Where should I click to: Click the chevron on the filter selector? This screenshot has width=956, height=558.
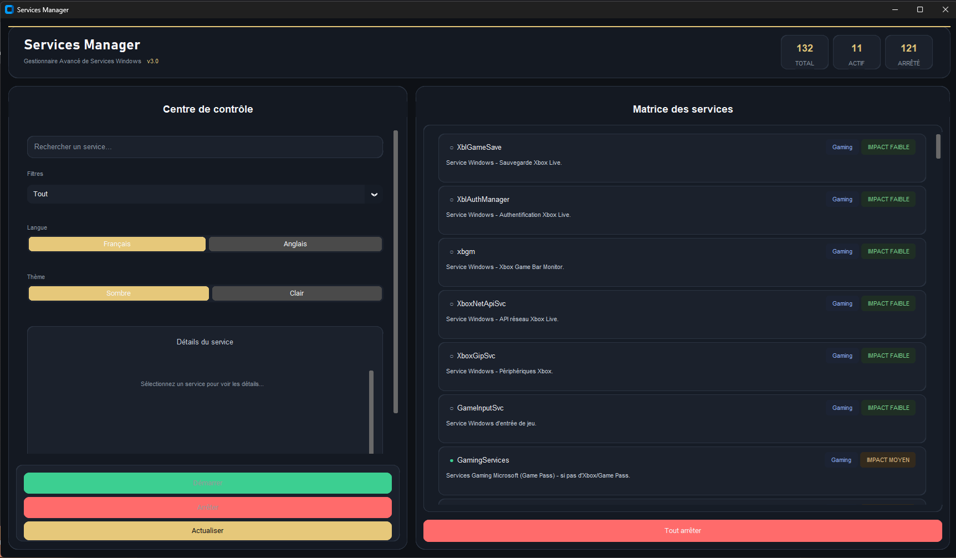[x=374, y=194]
